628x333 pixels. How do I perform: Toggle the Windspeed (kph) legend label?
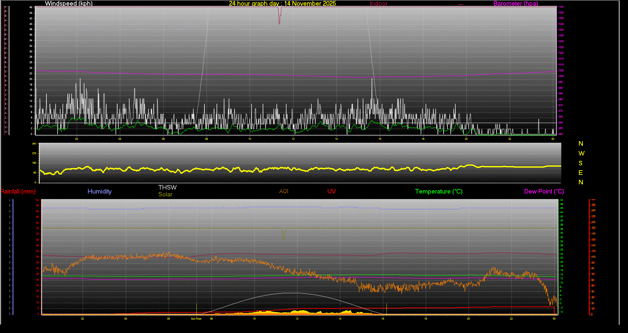point(69,4)
